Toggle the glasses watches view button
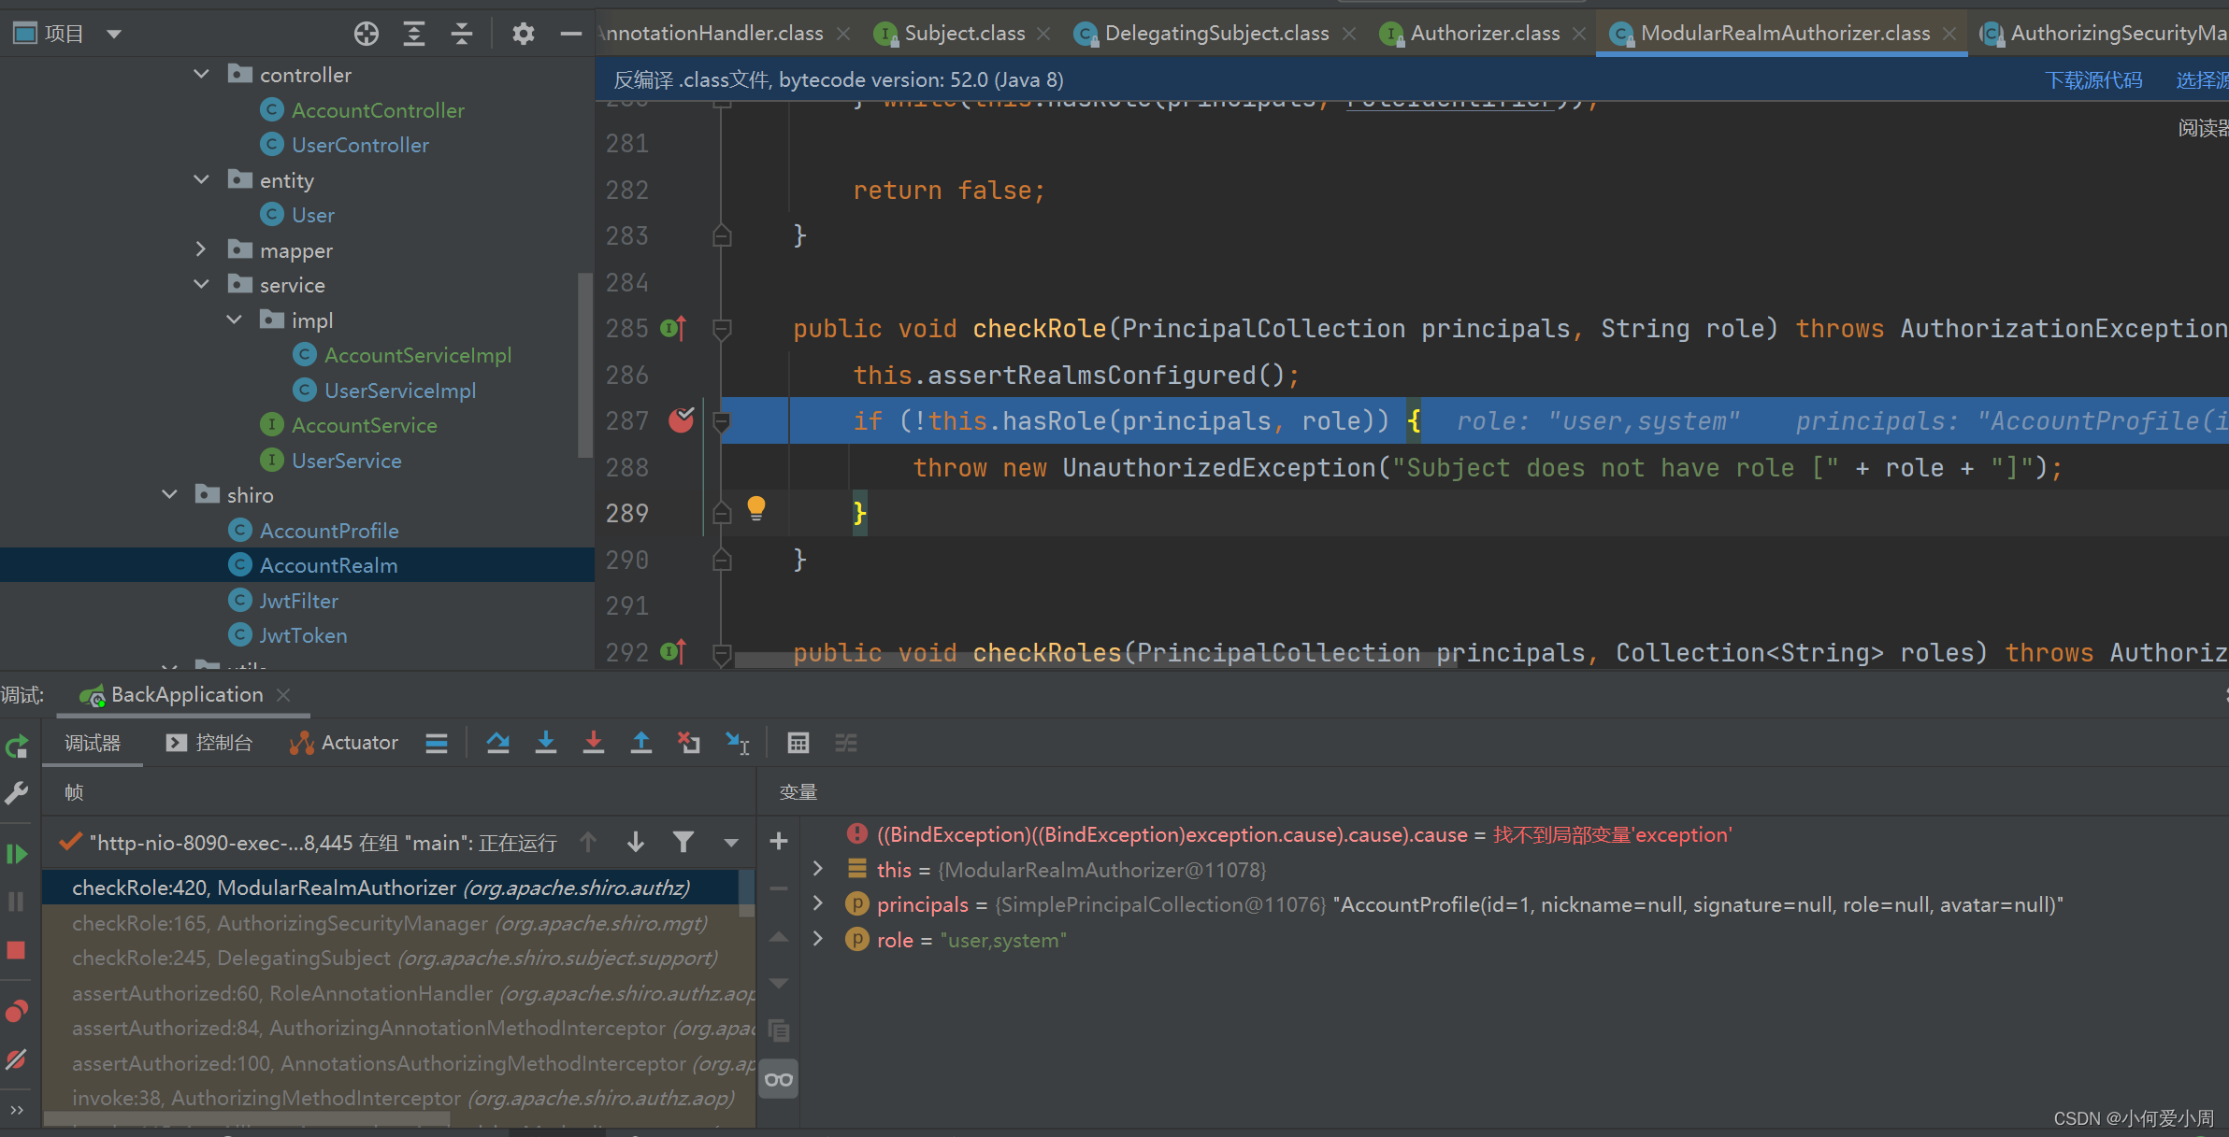2229x1137 pixels. click(x=778, y=1080)
